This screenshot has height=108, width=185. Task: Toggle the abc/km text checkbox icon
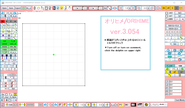tap(50, 8)
